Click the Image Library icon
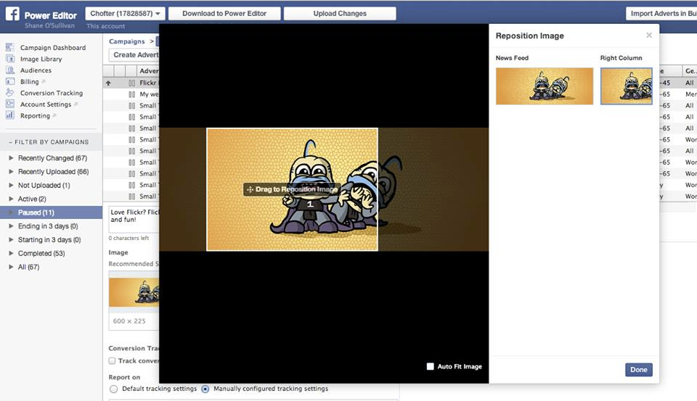The height and width of the screenshot is (401, 697). click(9, 59)
